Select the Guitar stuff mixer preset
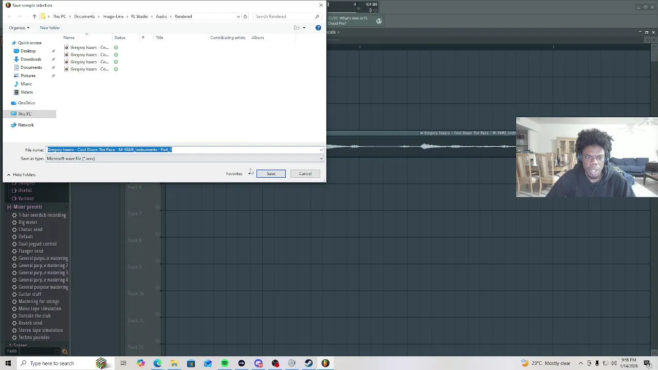Viewport: 658px width, 370px height. 30,294
